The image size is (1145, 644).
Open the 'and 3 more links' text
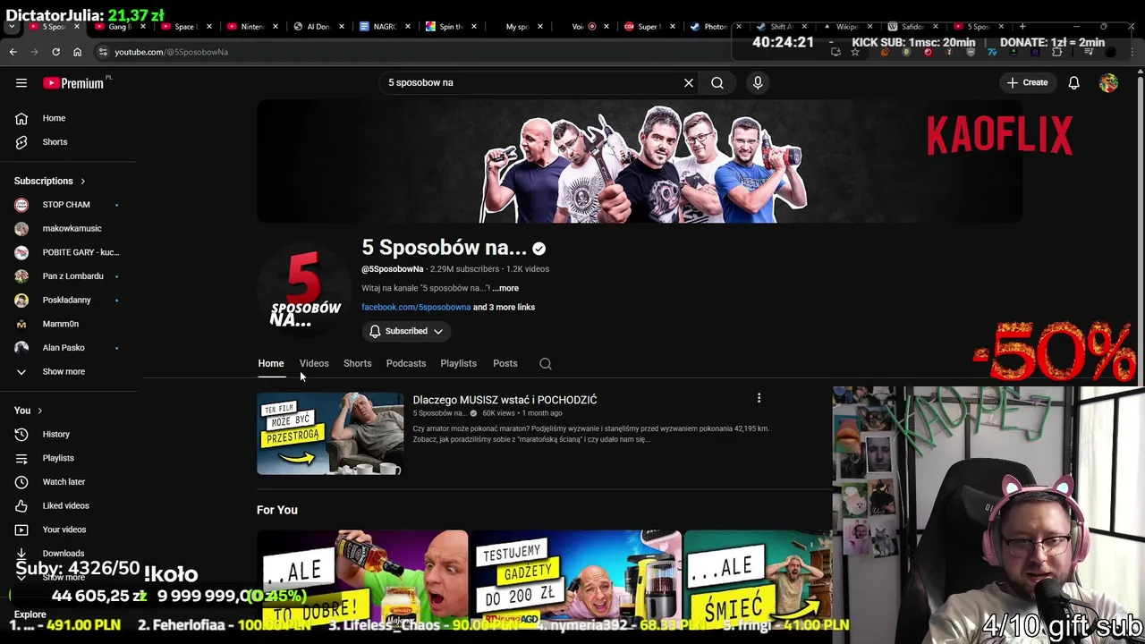504,307
